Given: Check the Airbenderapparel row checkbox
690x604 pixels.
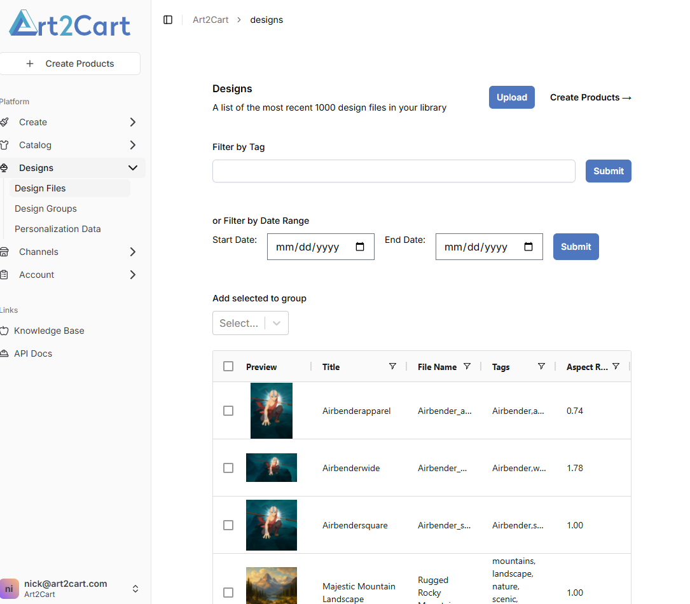Looking at the screenshot, I should [x=228, y=411].
